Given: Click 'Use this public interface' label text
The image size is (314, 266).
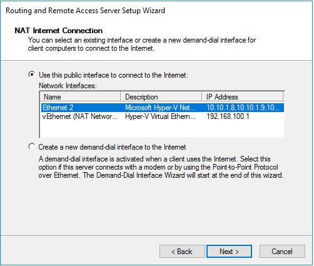Looking at the screenshot, I should coord(113,75).
